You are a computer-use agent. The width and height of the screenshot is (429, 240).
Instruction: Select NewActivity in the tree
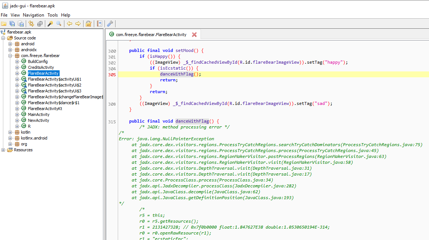click(x=38, y=120)
